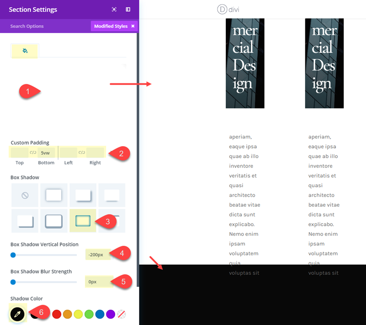Click the Modified Styles filter button
Image resolution: width=366 pixels, height=325 pixels.
click(111, 26)
